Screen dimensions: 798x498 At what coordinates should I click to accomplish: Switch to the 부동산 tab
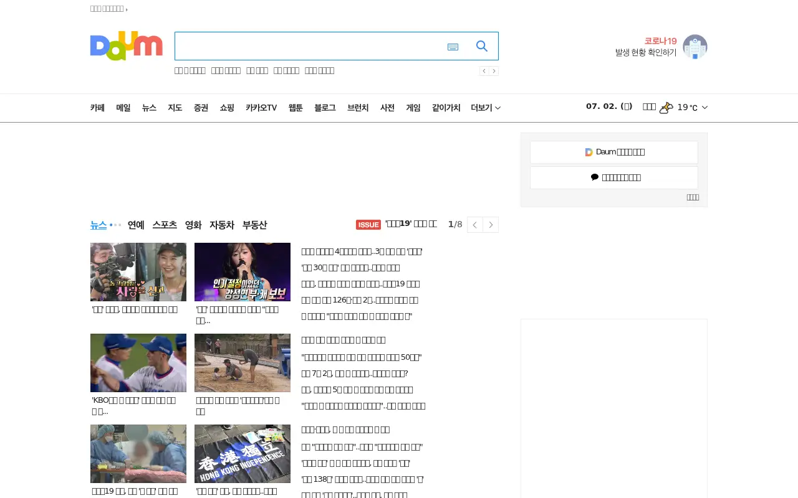tap(254, 225)
